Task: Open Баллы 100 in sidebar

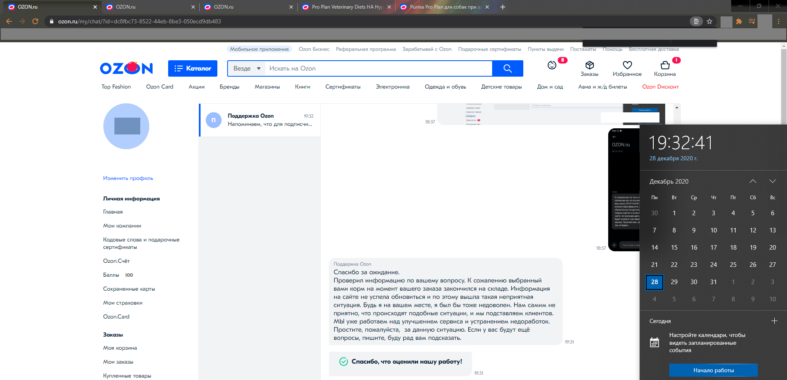Action: pos(118,275)
